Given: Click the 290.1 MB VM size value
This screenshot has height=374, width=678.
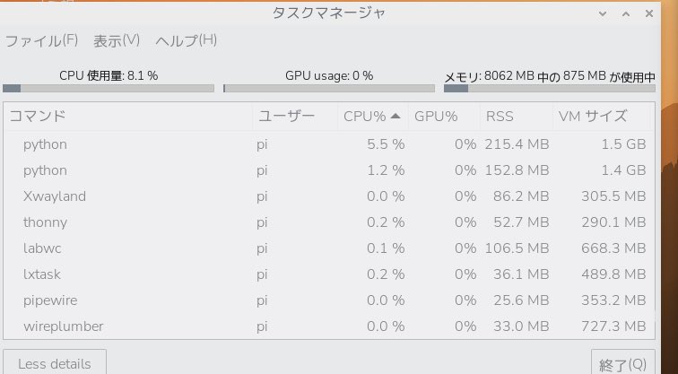Looking at the screenshot, I should pos(613,222).
